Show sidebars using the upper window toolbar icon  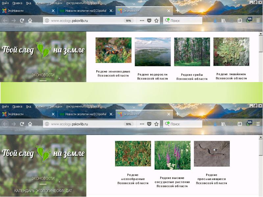coord(240,20)
